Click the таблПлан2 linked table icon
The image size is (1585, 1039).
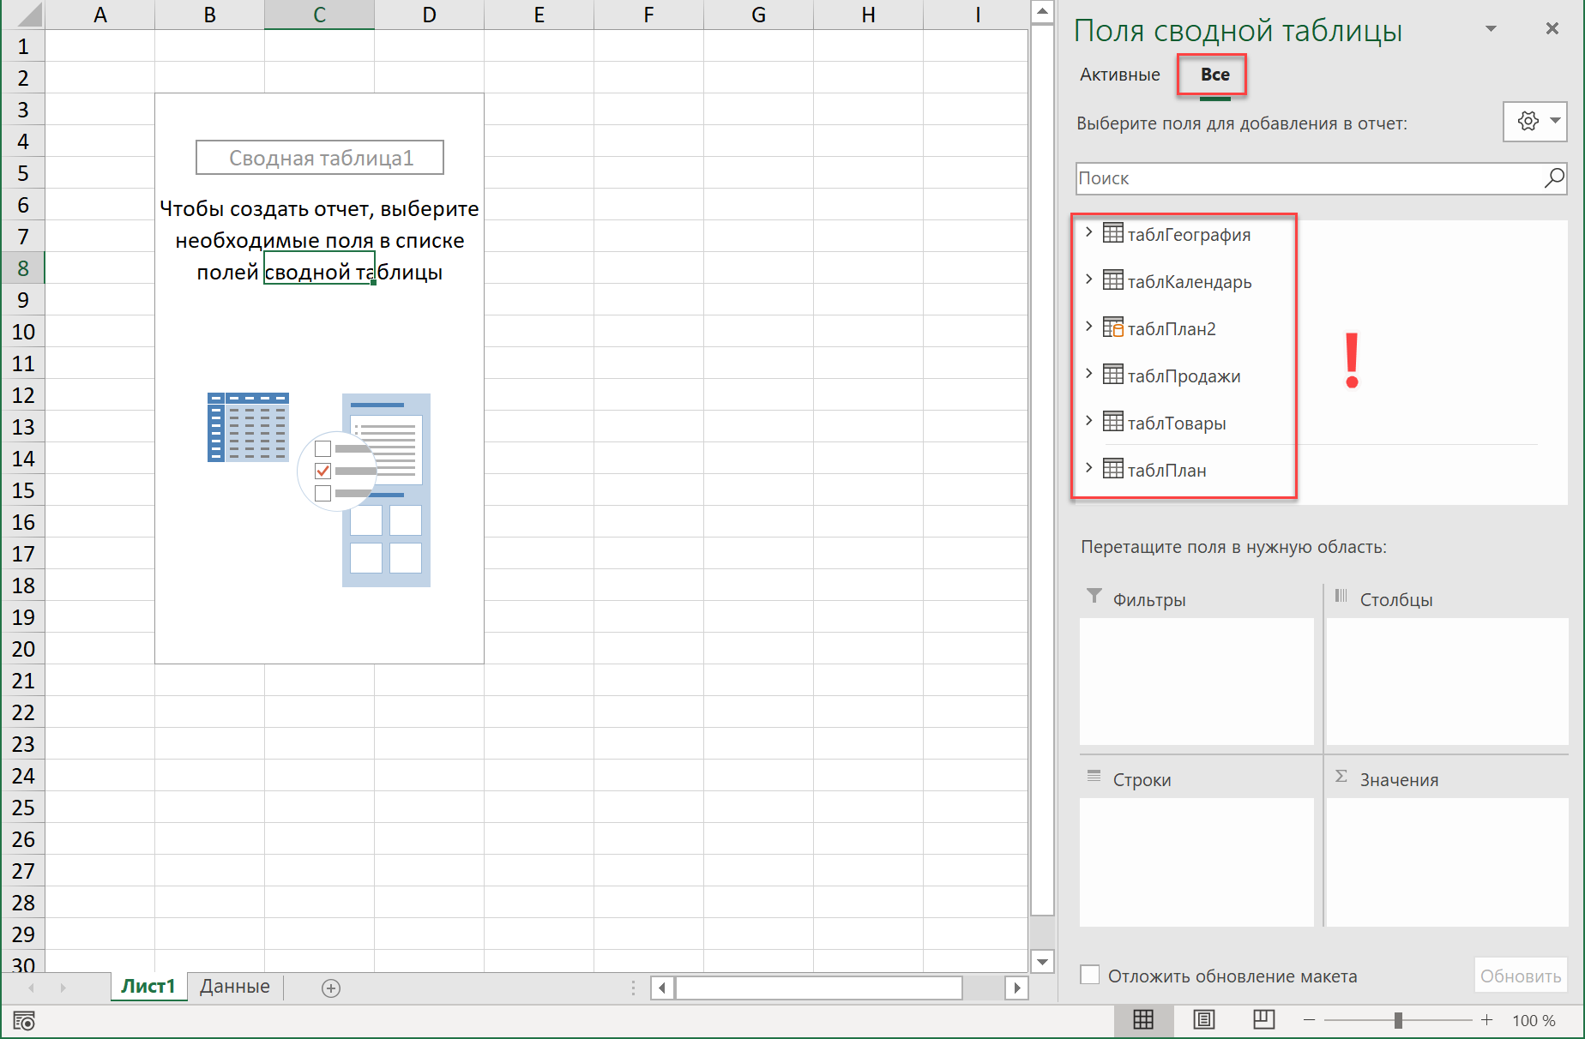(x=1112, y=327)
